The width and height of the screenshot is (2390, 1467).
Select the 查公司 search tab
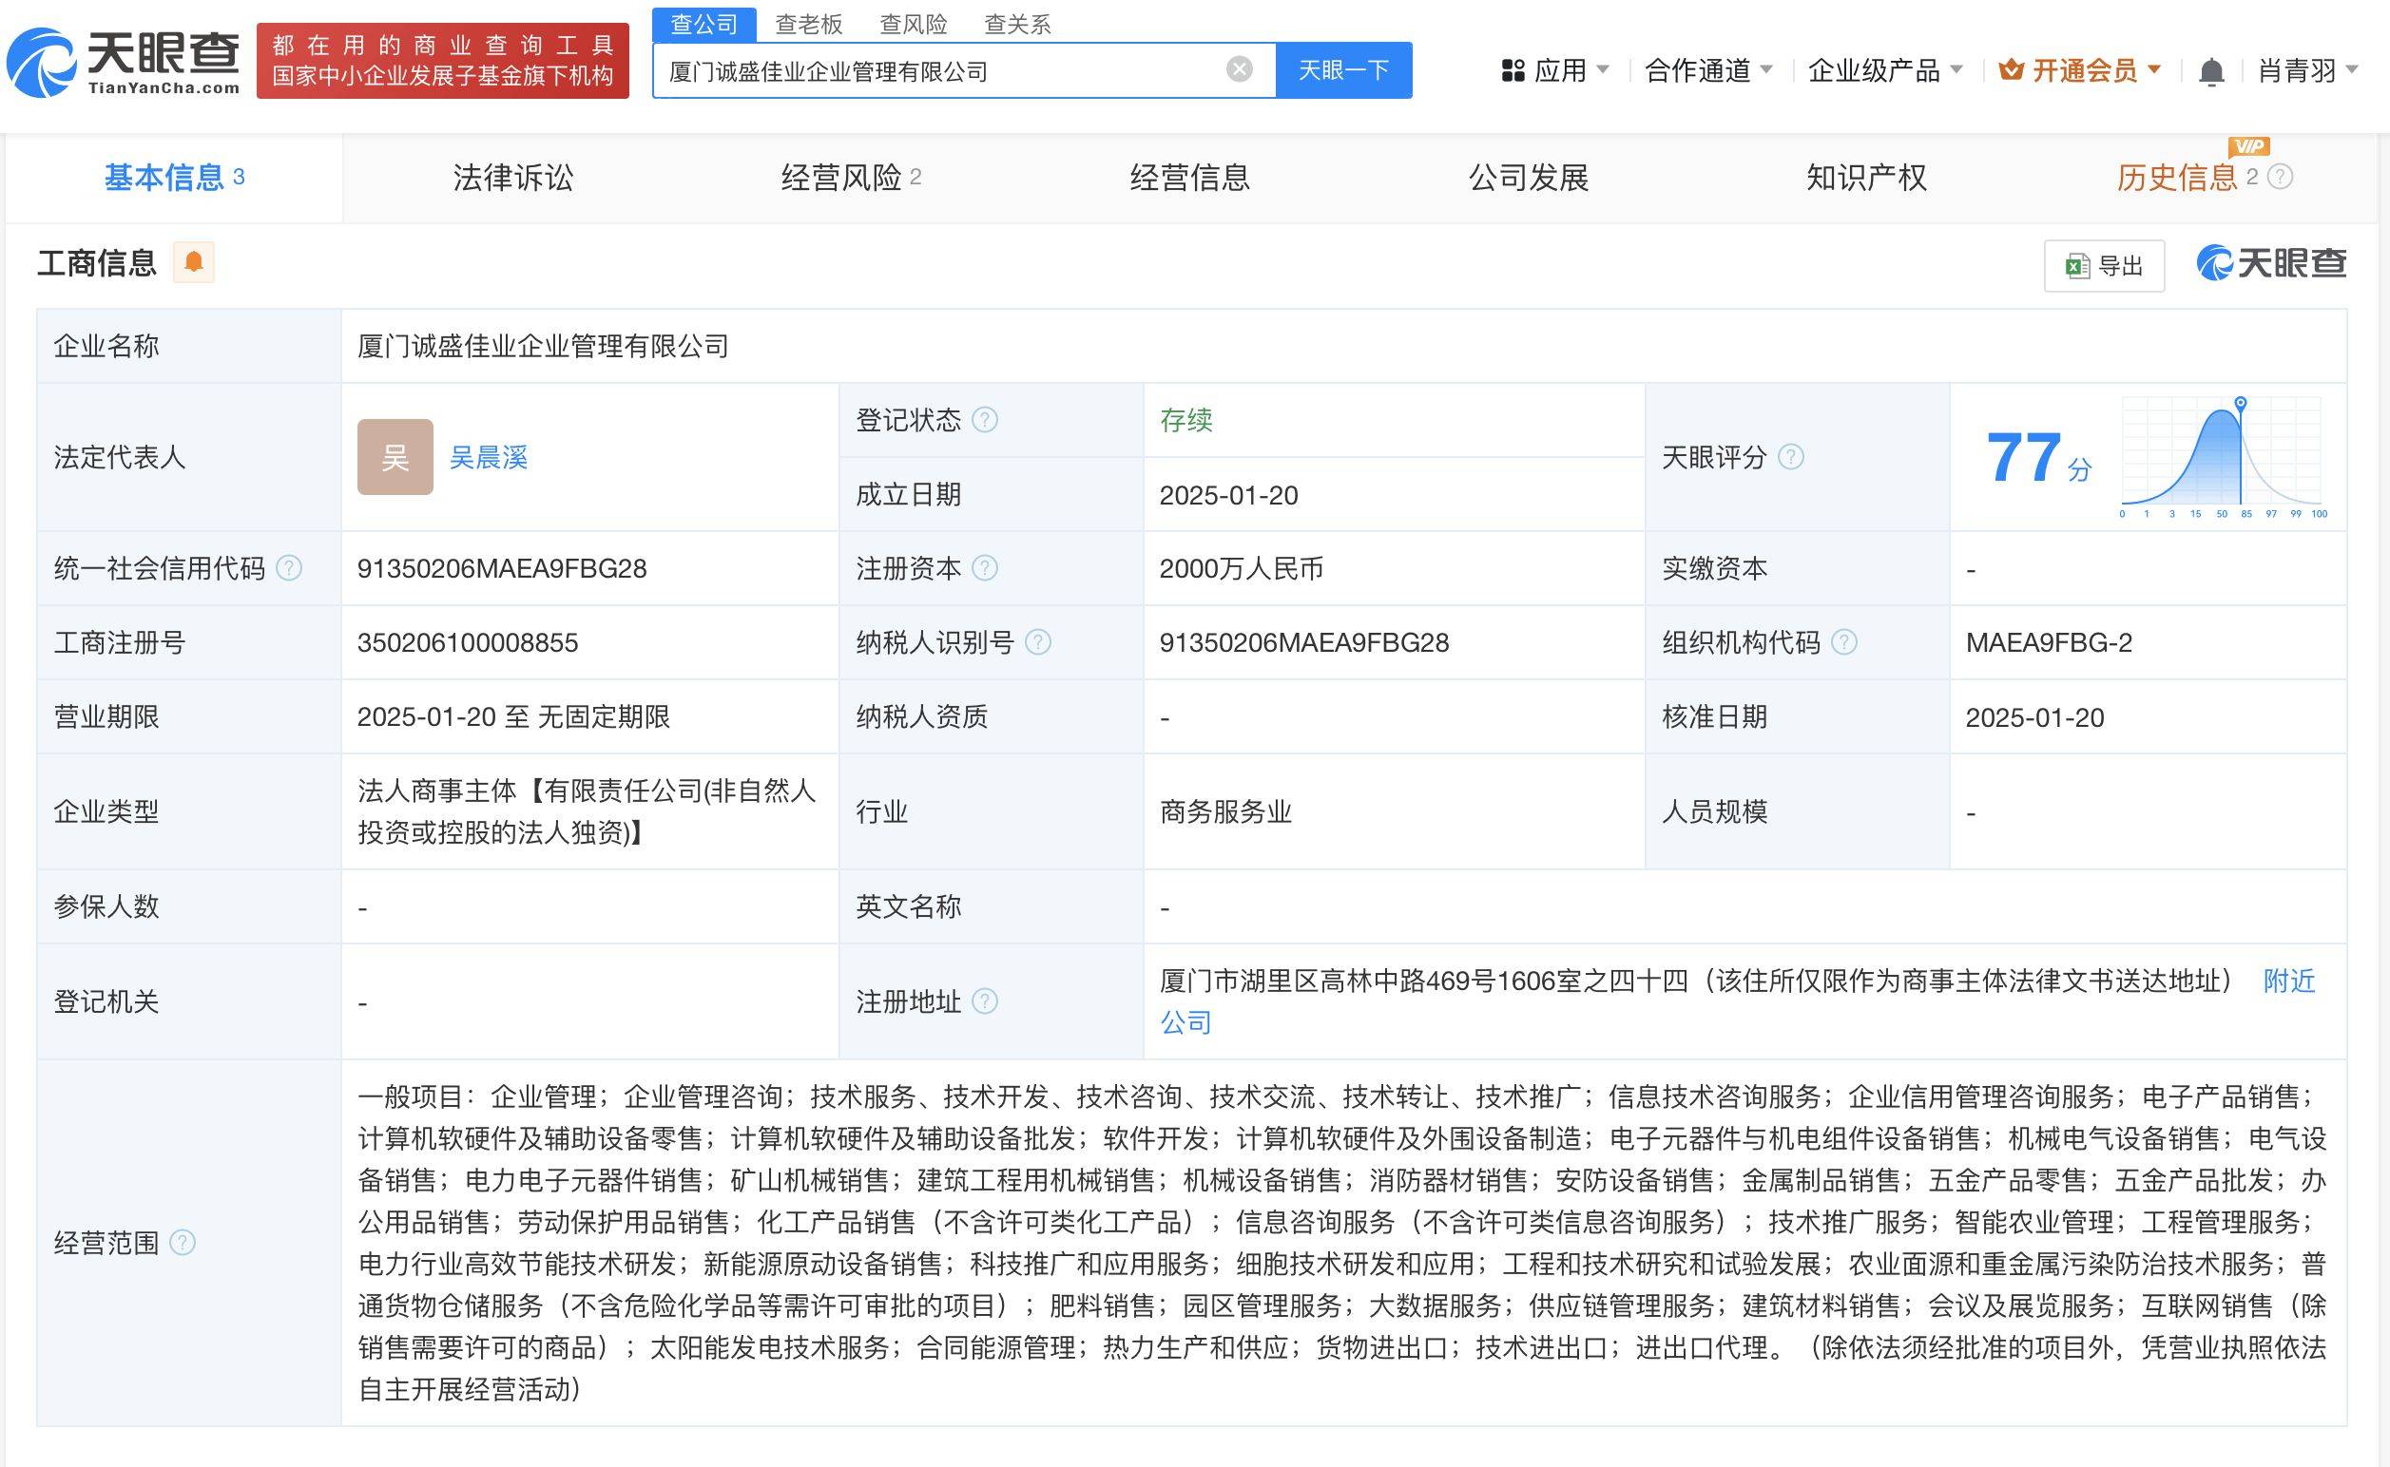pyautogui.click(x=704, y=25)
